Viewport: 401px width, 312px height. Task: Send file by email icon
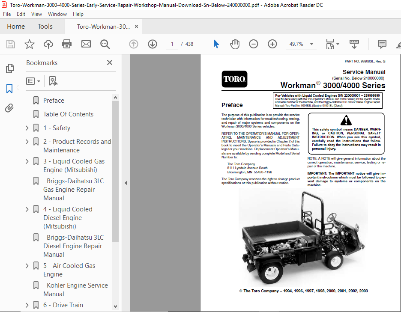click(x=86, y=44)
